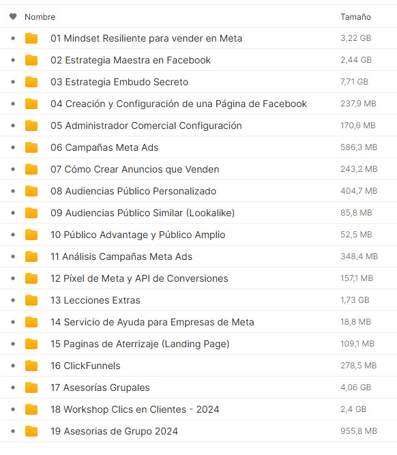Toggle favorite dot for 17 Asesorías Grupales

pos(13,387)
